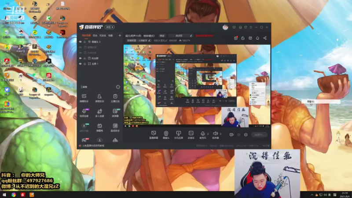The height and width of the screenshot is (198, 352).
Task: Open Chrome from the taskbar
Action: pos(14,194)
